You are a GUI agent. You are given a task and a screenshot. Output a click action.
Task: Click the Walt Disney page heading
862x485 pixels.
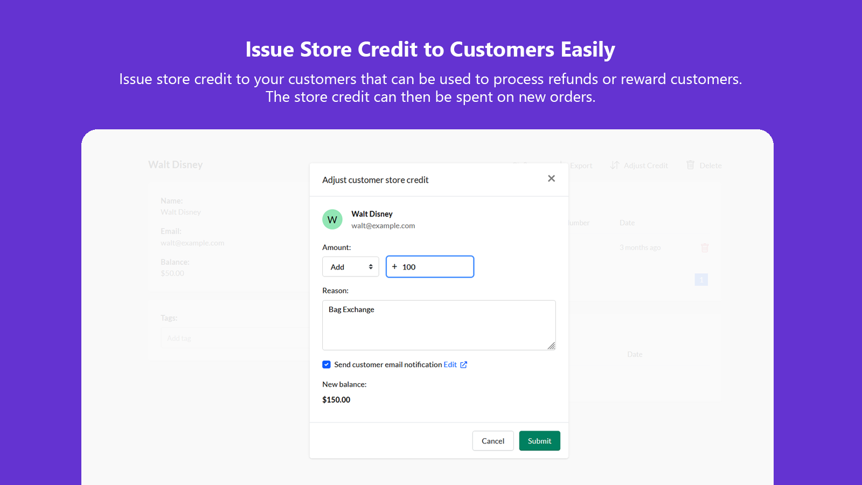(175, 164)
